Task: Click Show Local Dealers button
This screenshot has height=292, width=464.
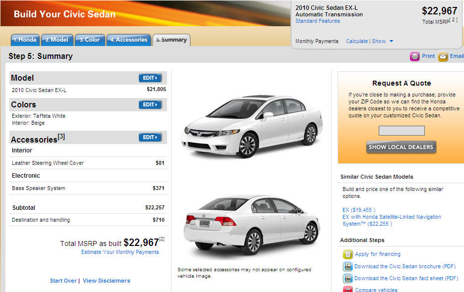Action: pyautogui.click(x=401, y=147)
